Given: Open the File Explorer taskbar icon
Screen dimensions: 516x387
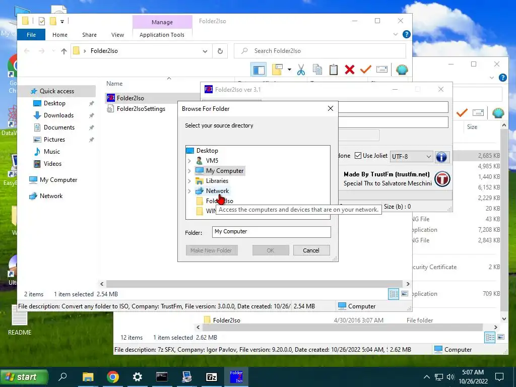Looking at the screenshot, I should [88, 377].
